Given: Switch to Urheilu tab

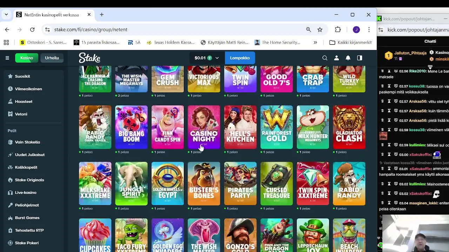Looking at the screenshot, I should coord(52,58).
